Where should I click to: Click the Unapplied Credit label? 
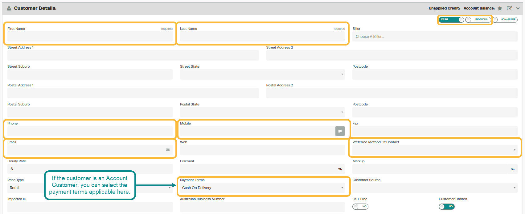click(x=444, y=8)
